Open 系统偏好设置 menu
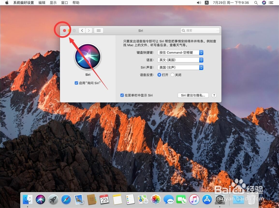Viewport: 279px width, 208px height. pyautogui.click(x=23, y=3)
